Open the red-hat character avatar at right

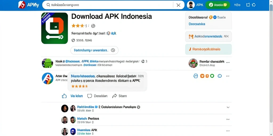coord(193,63)
